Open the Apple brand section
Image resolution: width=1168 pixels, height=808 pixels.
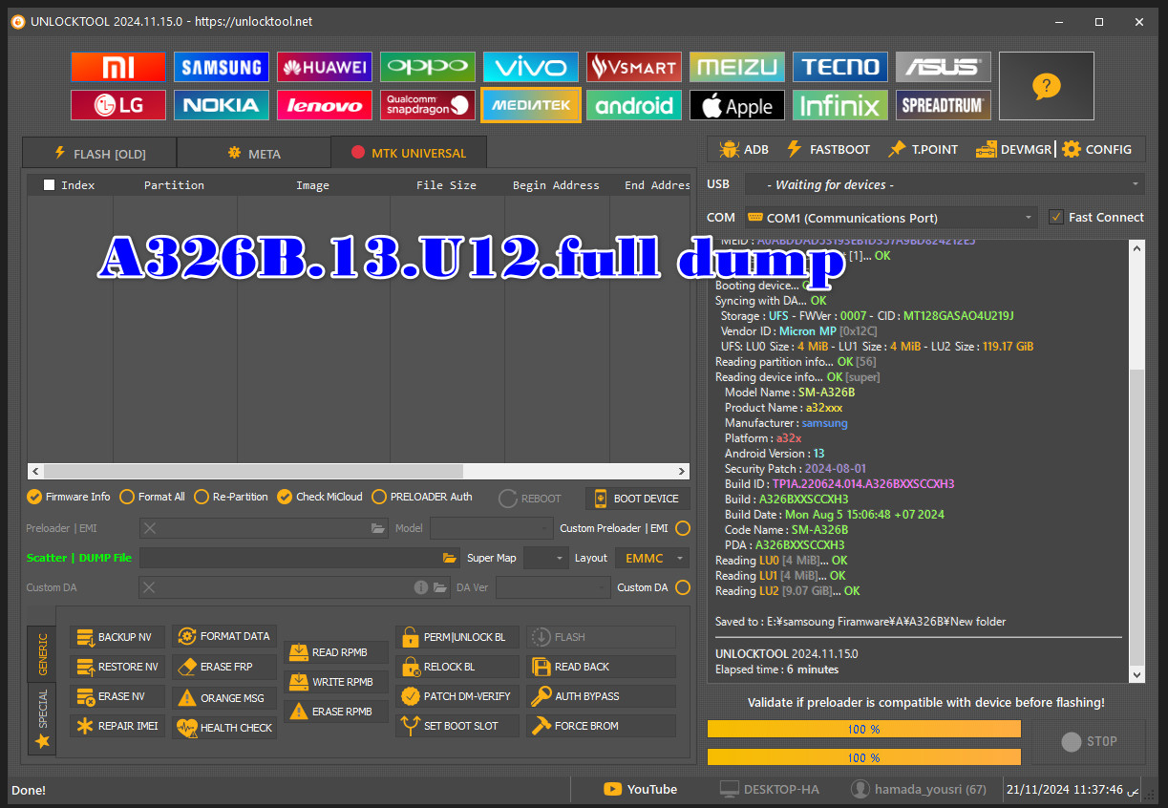[x=737, y=105]
